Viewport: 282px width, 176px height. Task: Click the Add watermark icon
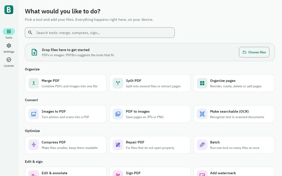202,173
